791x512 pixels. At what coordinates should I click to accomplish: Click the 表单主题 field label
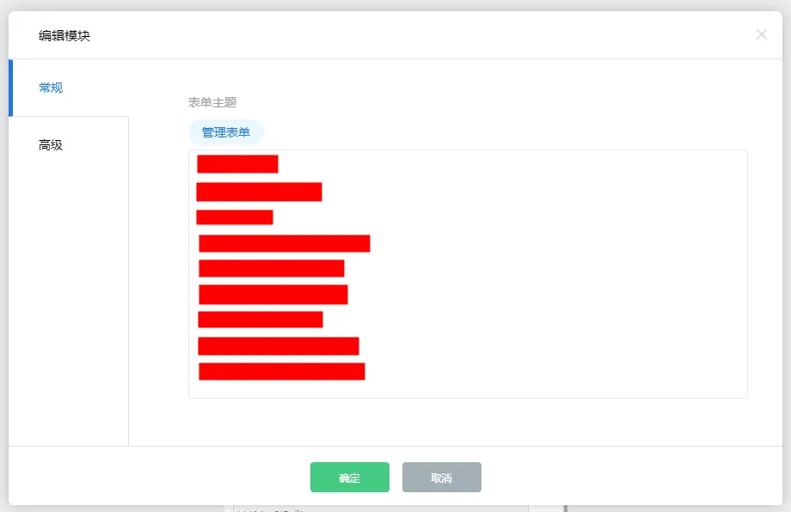212,102
